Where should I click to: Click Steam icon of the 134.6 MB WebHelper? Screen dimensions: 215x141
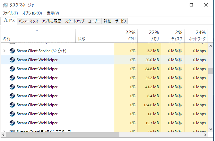[x=12, y=105]
